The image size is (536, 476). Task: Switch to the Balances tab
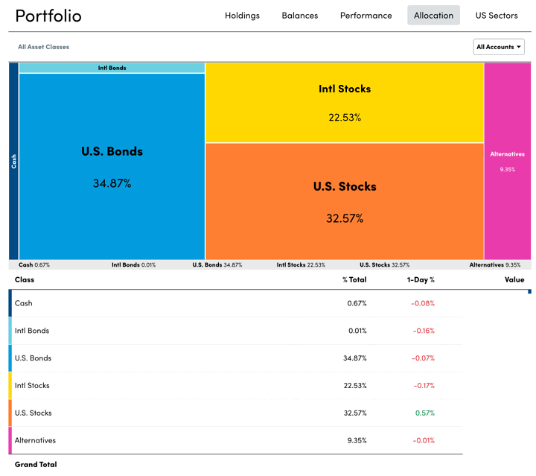point(299,15)
